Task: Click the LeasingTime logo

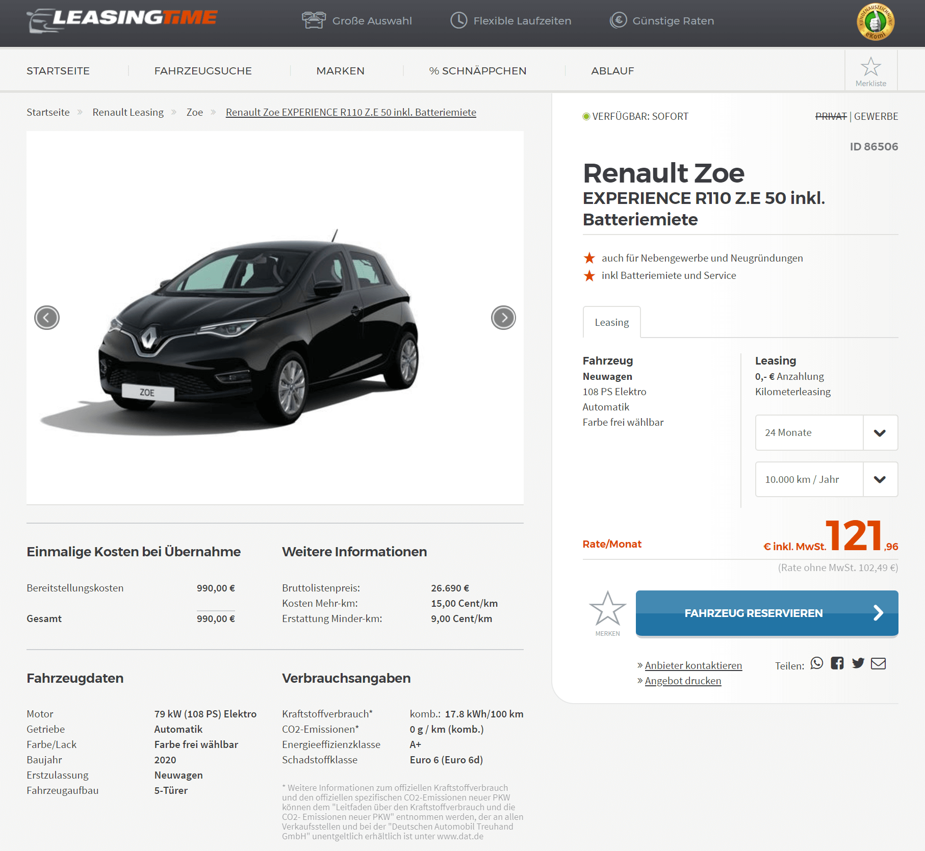Action: click(122, 20)
